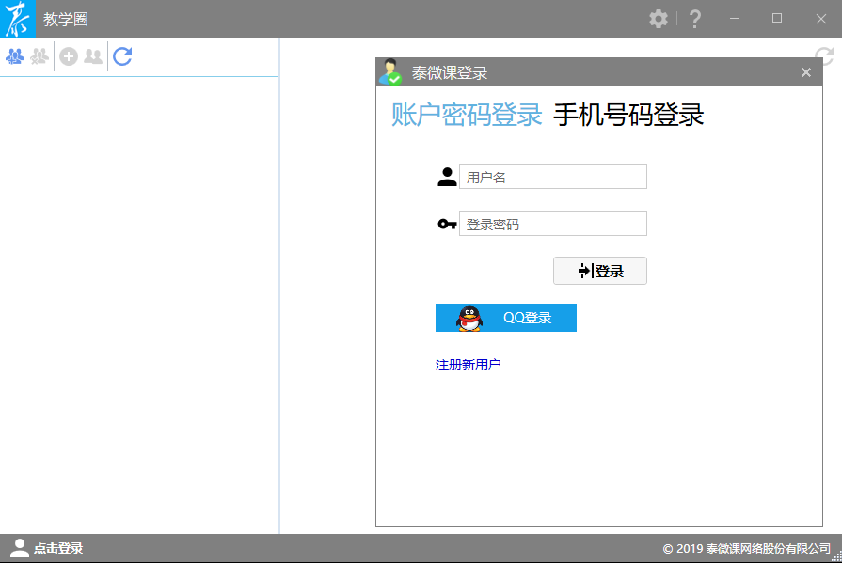The width and height of the screenshot is (842, 563).
Task: Log in with the QQ登录 button
Action: [x=506, y=318]
